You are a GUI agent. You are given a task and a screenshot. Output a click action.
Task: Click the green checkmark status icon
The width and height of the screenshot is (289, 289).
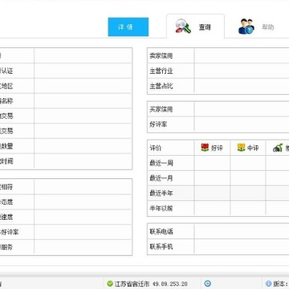point(110,283)
